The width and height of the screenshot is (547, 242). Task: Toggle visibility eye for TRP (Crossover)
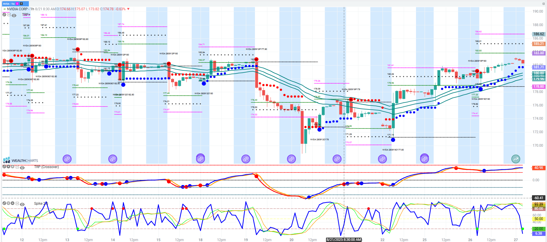22,167
